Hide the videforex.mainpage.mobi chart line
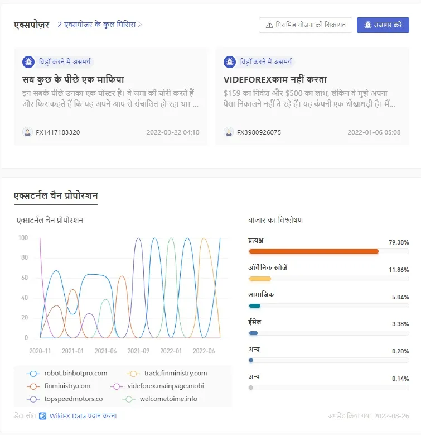This screenshot has height=435, width=421. tap(157, 386)
